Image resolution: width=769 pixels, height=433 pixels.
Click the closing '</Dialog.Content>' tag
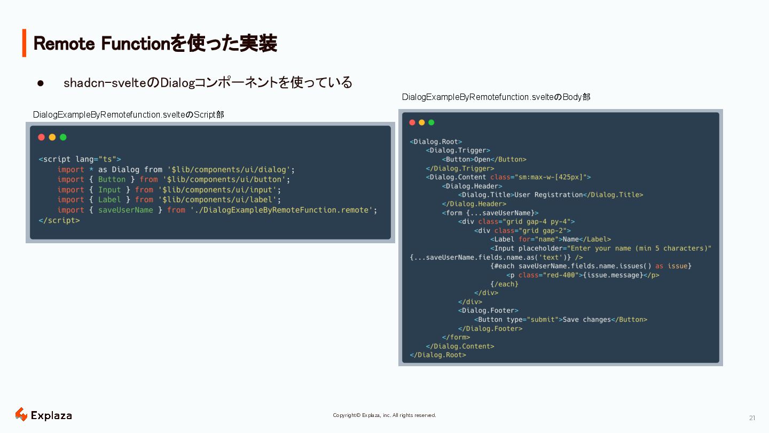pos(460,346)
